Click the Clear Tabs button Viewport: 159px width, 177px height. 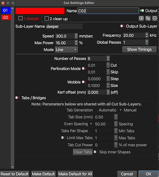coord(83,152)
